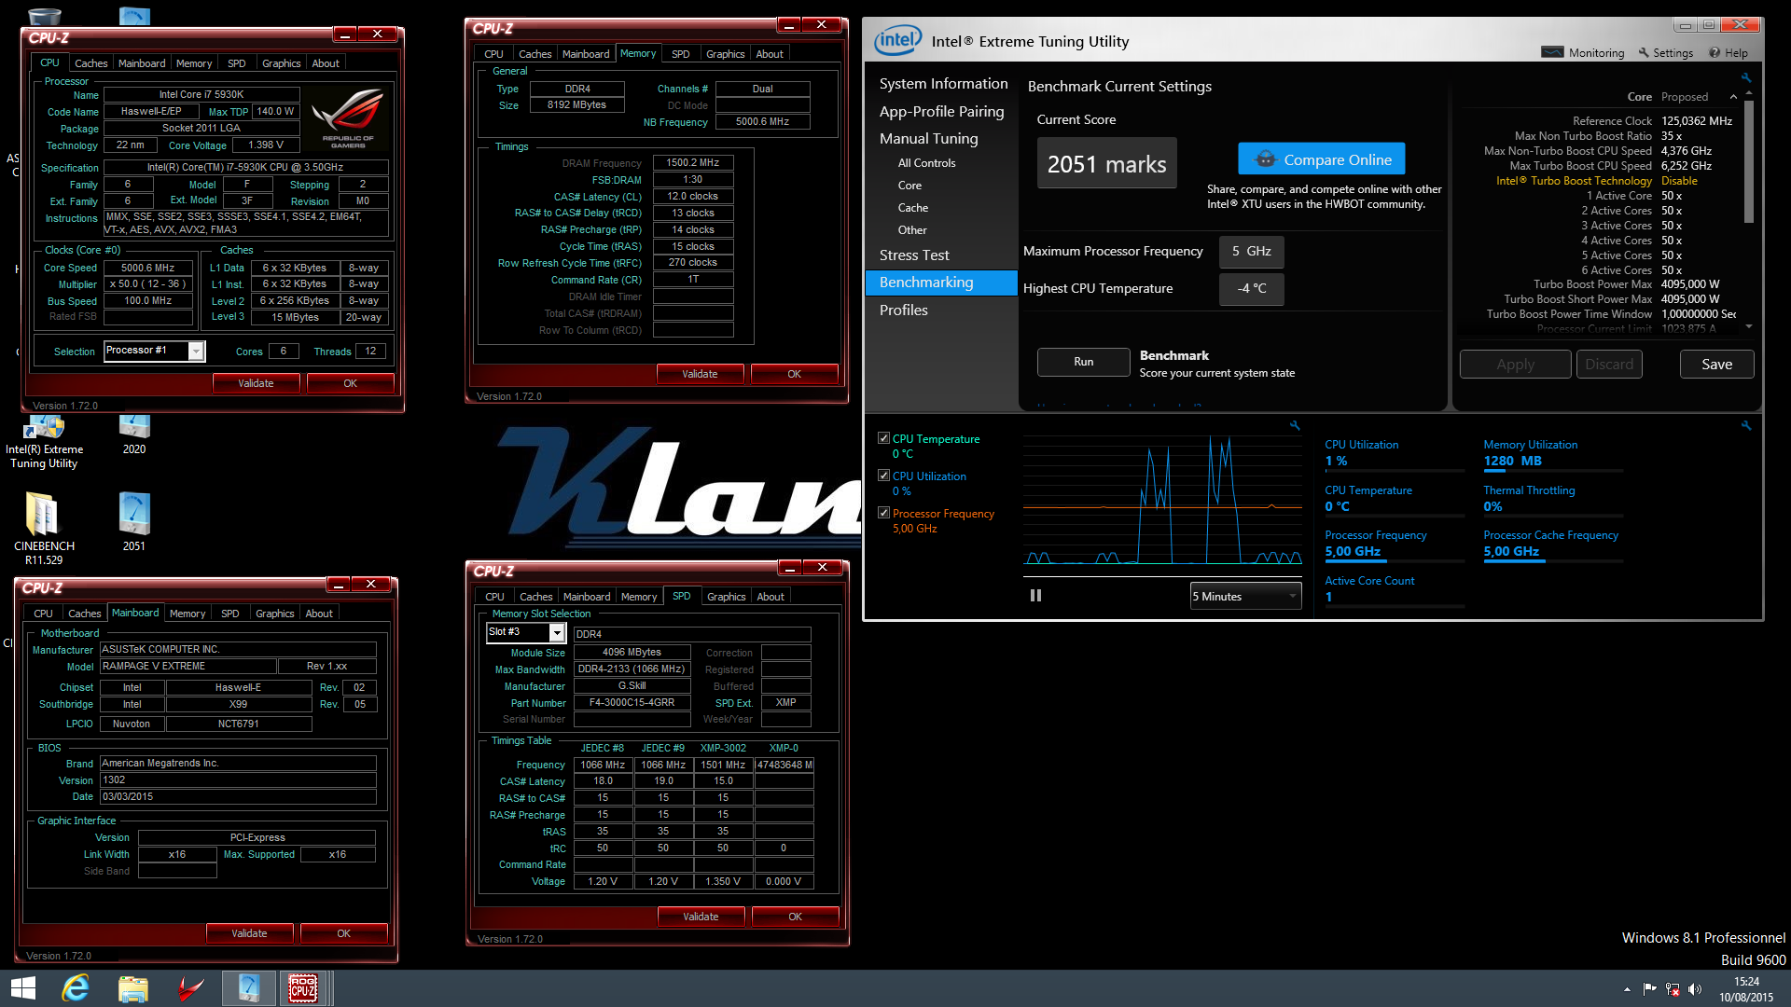The width and height of the screenshot is (1791, 1007).
Task: Select the 2051 desktop file icon
Action: point(134,522)
